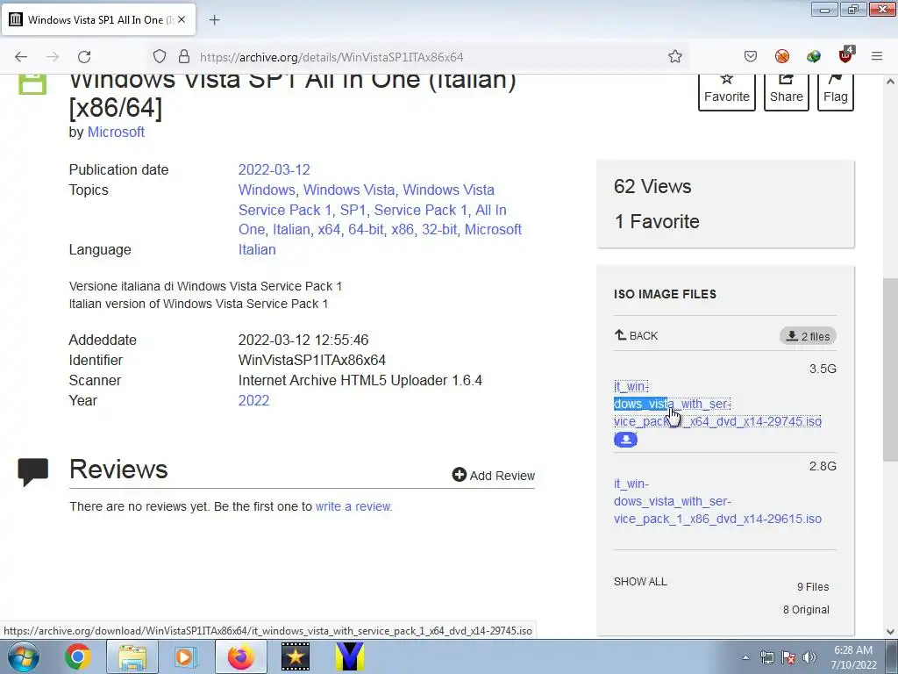Open the film star taskbar app

[x=296, y=656]
